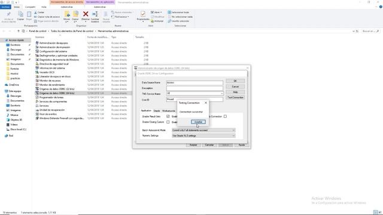Click the refresh icon in the address bar
This screenshot has width=383, height=215.
click(x=357, y=31)
